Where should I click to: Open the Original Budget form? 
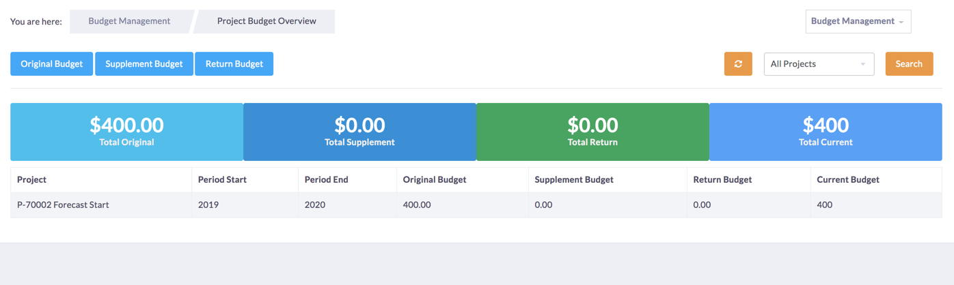tap(52, 64)
